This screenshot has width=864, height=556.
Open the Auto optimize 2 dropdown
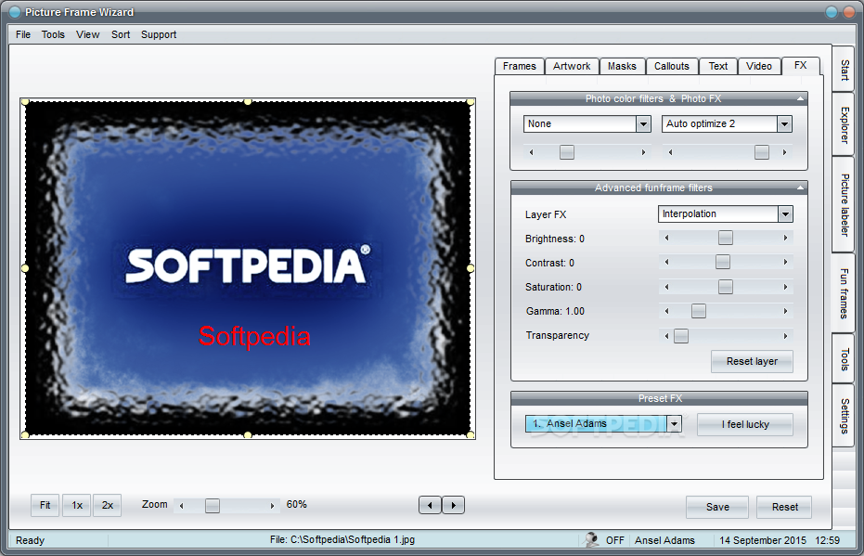[785, 124]
